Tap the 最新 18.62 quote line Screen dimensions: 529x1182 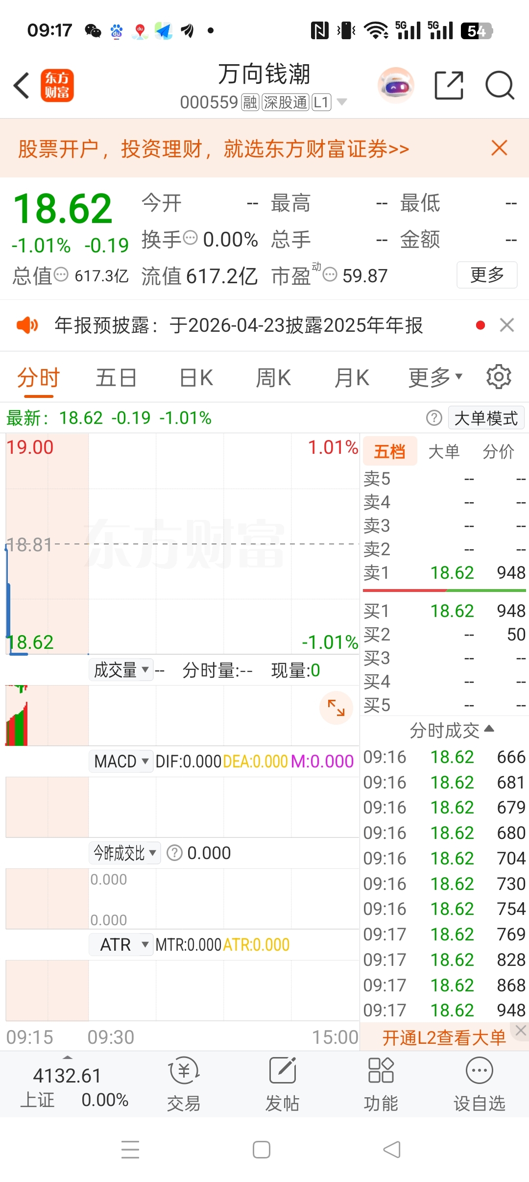(x=109, y=418)
